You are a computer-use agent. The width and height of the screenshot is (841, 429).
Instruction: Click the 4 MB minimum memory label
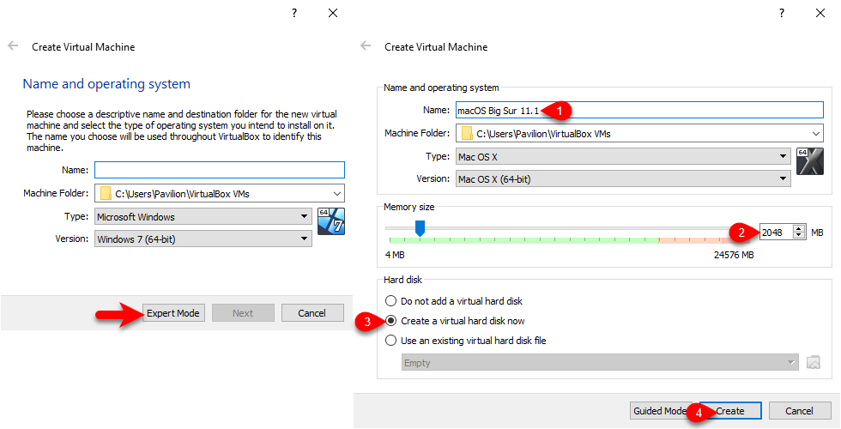pos(395,255)
